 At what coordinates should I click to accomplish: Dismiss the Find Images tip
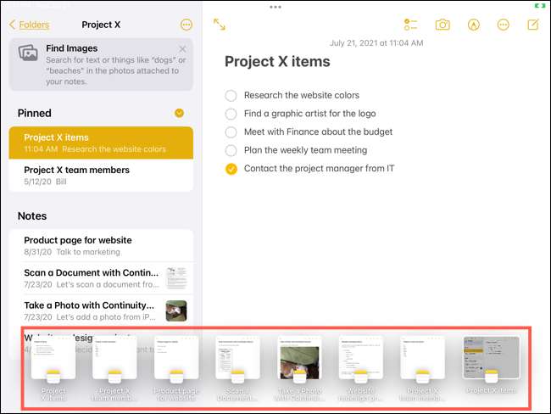click(x=183, y=49)
